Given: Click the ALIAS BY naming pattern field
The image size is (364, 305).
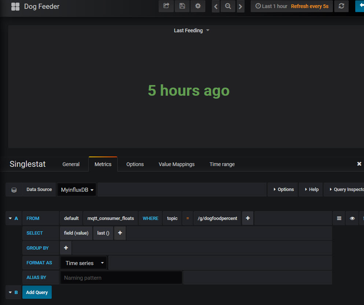Looking at the screenshot, I should [x=121, y=278].
